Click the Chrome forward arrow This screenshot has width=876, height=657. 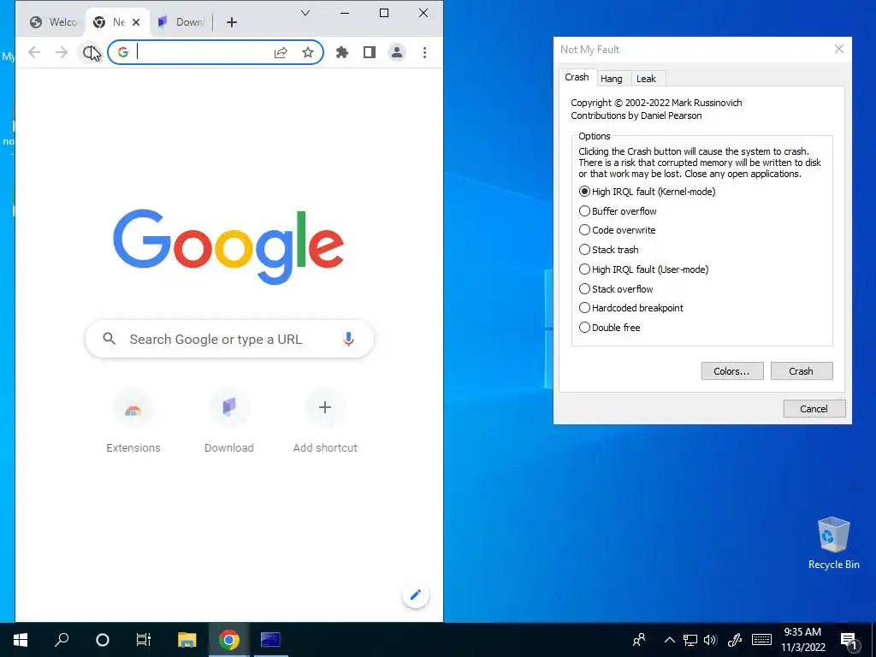point(62,52)
